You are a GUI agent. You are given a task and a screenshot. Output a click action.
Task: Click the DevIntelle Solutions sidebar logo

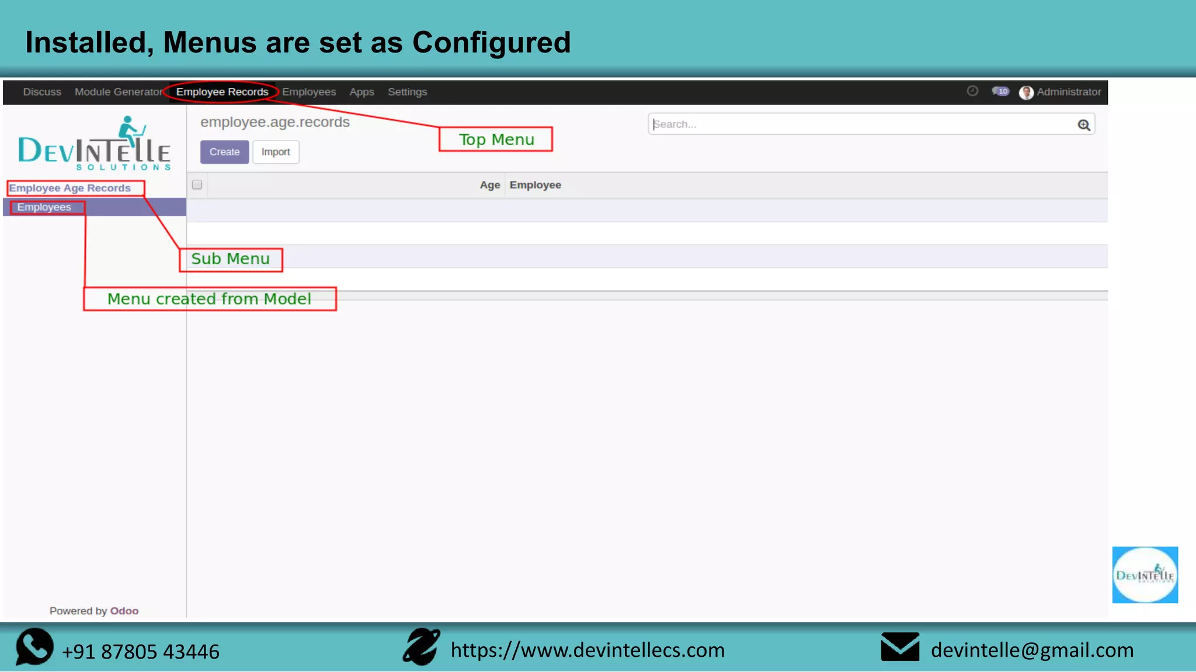click(94, 144)
